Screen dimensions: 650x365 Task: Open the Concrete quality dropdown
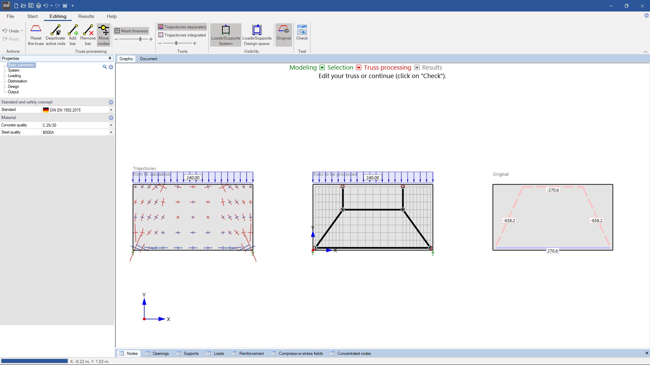point(111,125)
